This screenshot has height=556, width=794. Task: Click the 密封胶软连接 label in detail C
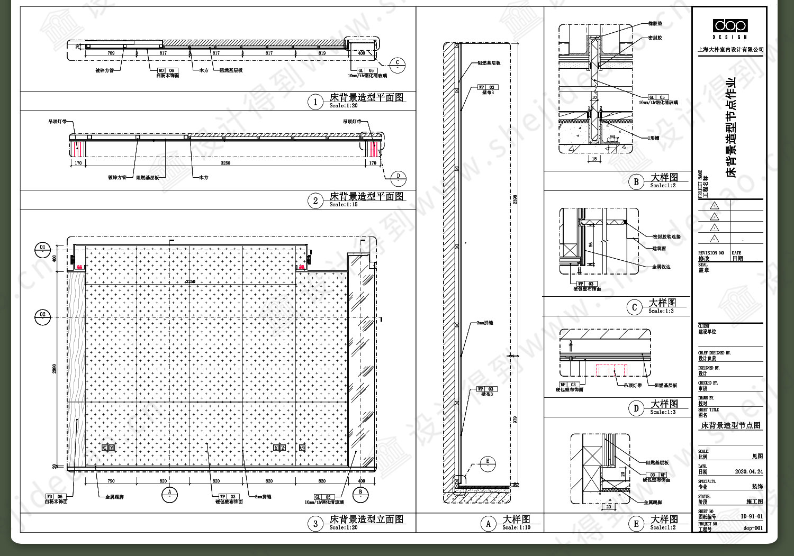pyautogui.click(x=666, y=237)
